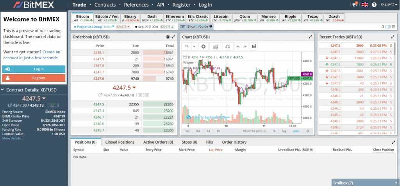This screenshot has height=186, width=400.
Task: Select the Bitcoin XBT tab
Action: (x=83, y=18)
